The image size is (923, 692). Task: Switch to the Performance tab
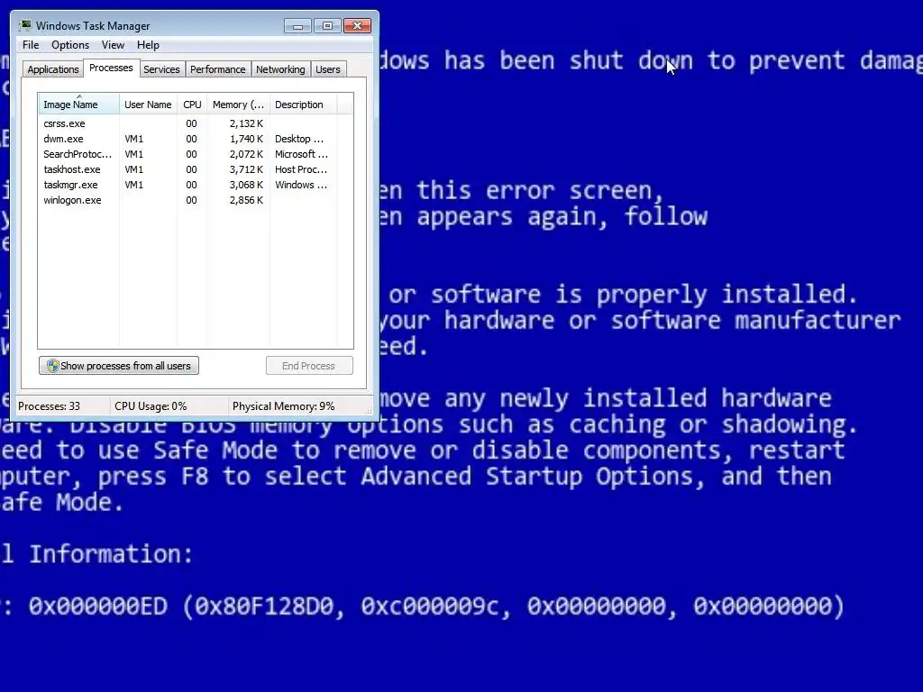[218, 69]
